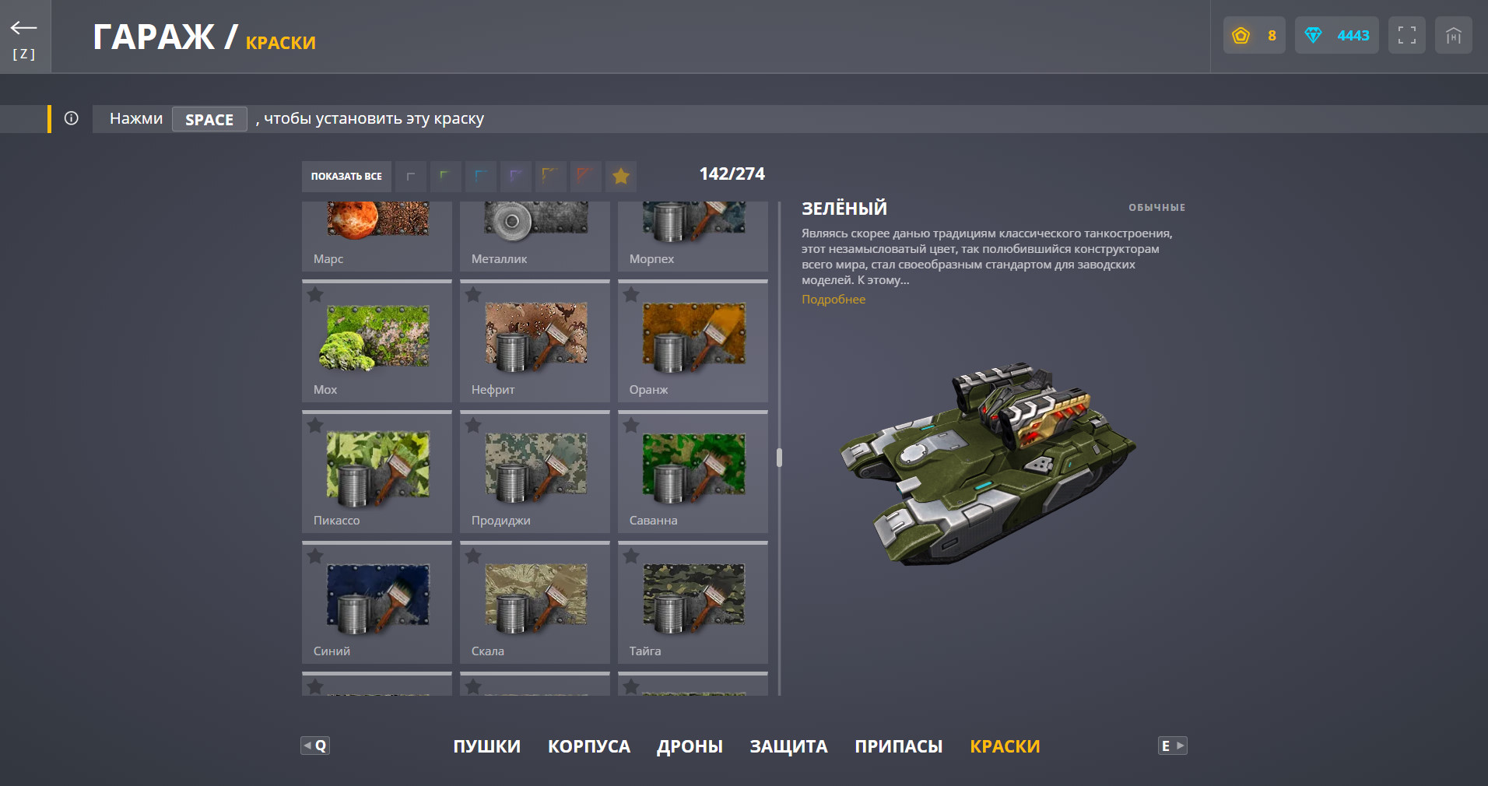The width and height of the screenshot is (1488, 786).
Task: Open the home lobby icon
Action: coord(1453,35)
